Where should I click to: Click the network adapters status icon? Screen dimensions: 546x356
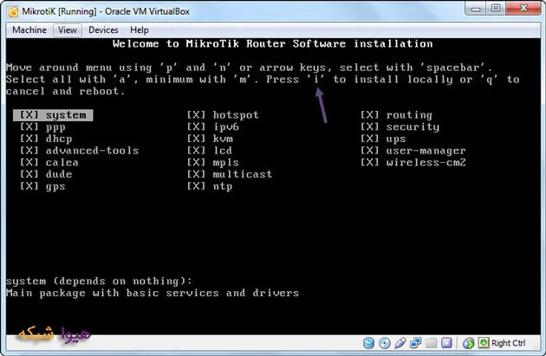point(415,343)
